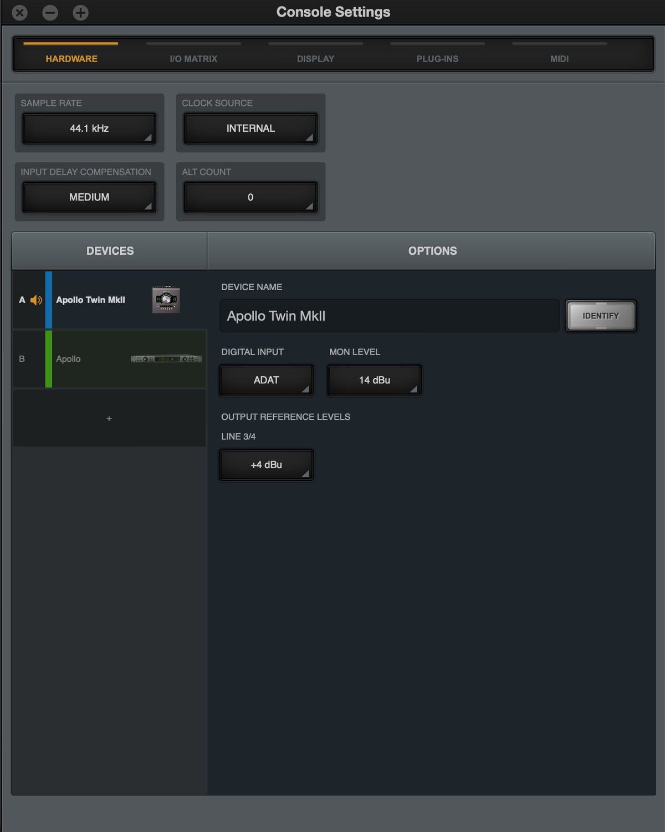
Task: Click the Console Settings window title
Action: (x=334, y=12)
